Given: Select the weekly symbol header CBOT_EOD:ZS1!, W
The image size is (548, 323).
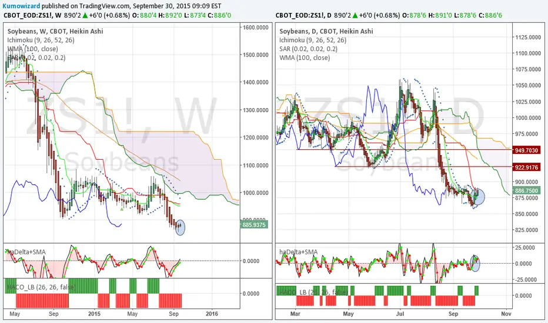Looking at the screenshot, I should click(x=33, y=15).
